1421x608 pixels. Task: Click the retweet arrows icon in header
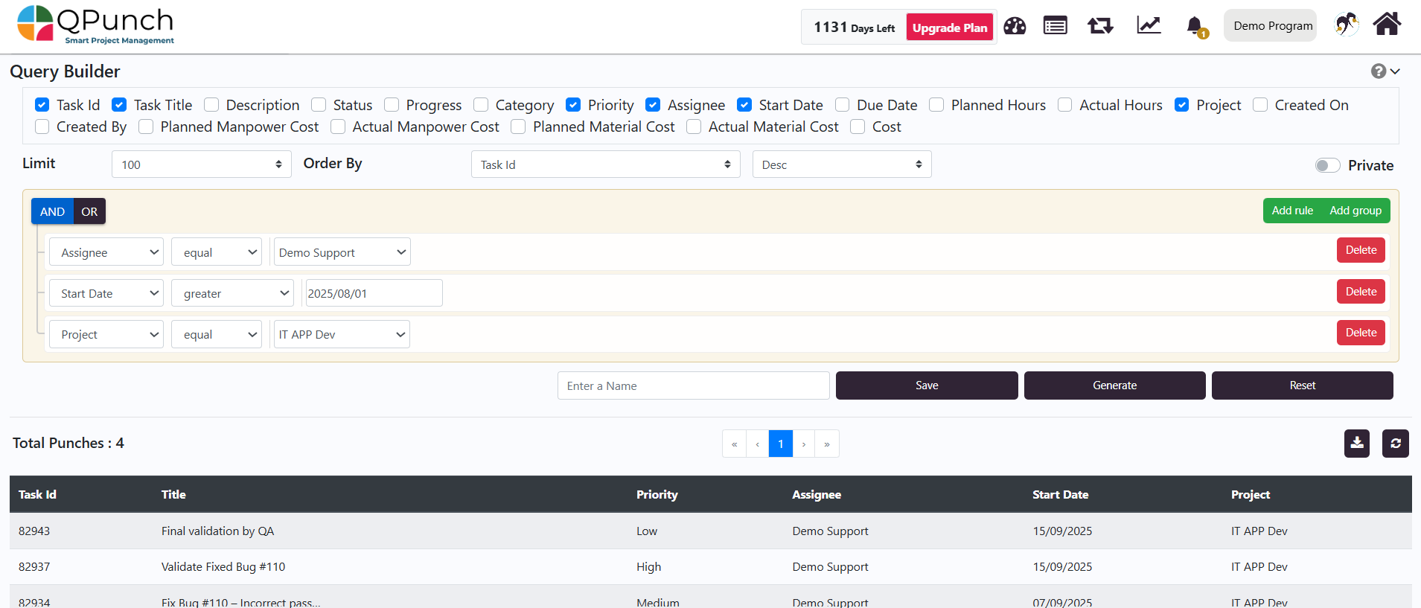pyautogui.click(x=1100, y=26)
